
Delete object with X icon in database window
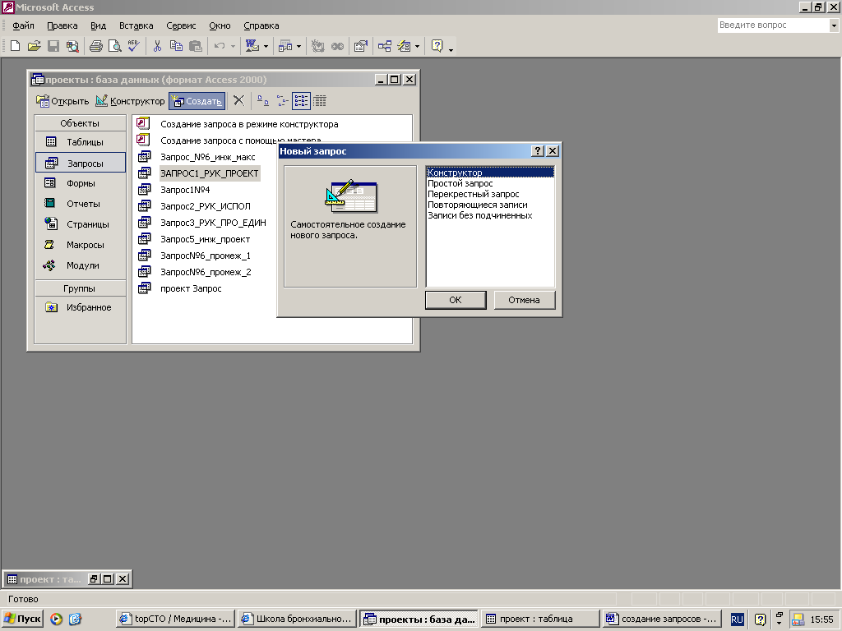[x=239, y=100]
